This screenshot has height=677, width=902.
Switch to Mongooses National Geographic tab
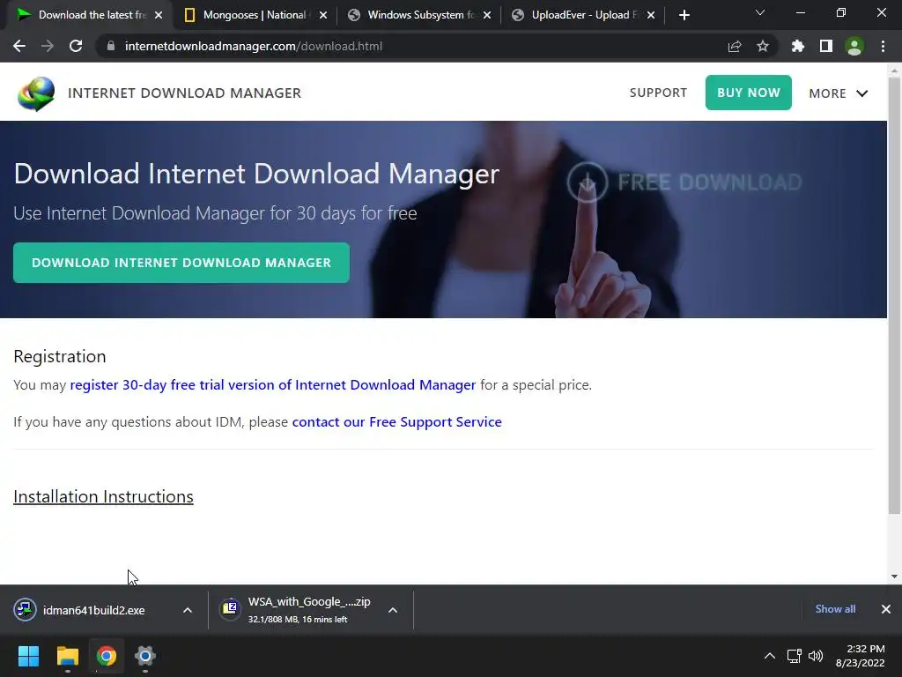click(x=254, y=15)
